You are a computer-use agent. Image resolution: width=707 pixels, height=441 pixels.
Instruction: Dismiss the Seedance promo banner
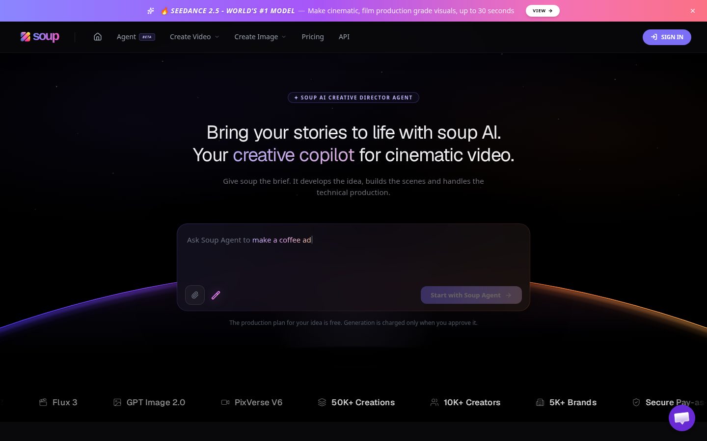tap(693, 11)
